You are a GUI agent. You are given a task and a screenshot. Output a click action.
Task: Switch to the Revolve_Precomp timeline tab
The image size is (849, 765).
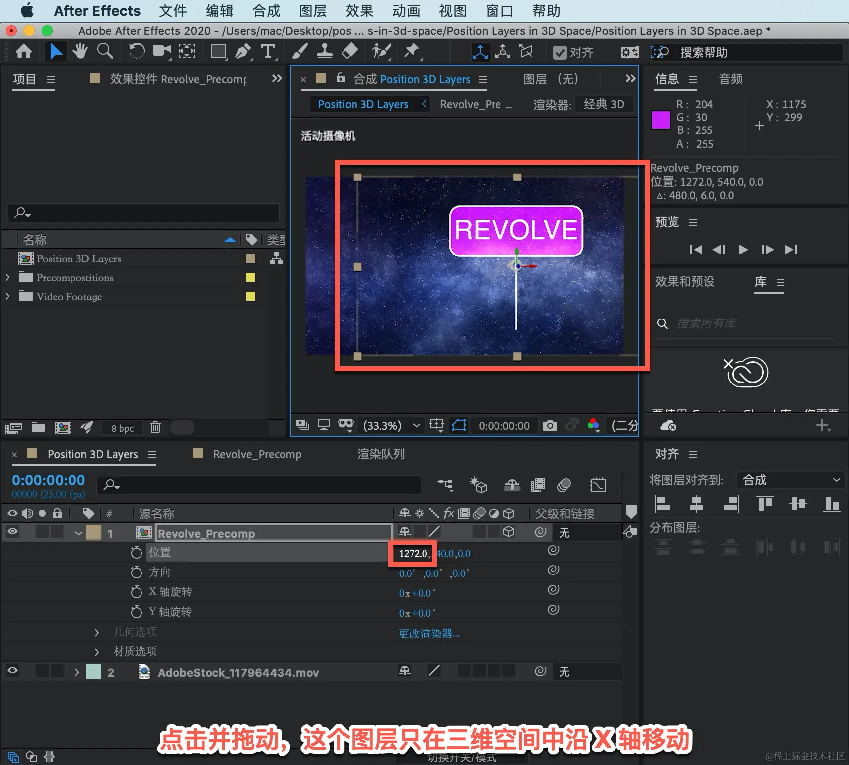[x=257, y=454]
